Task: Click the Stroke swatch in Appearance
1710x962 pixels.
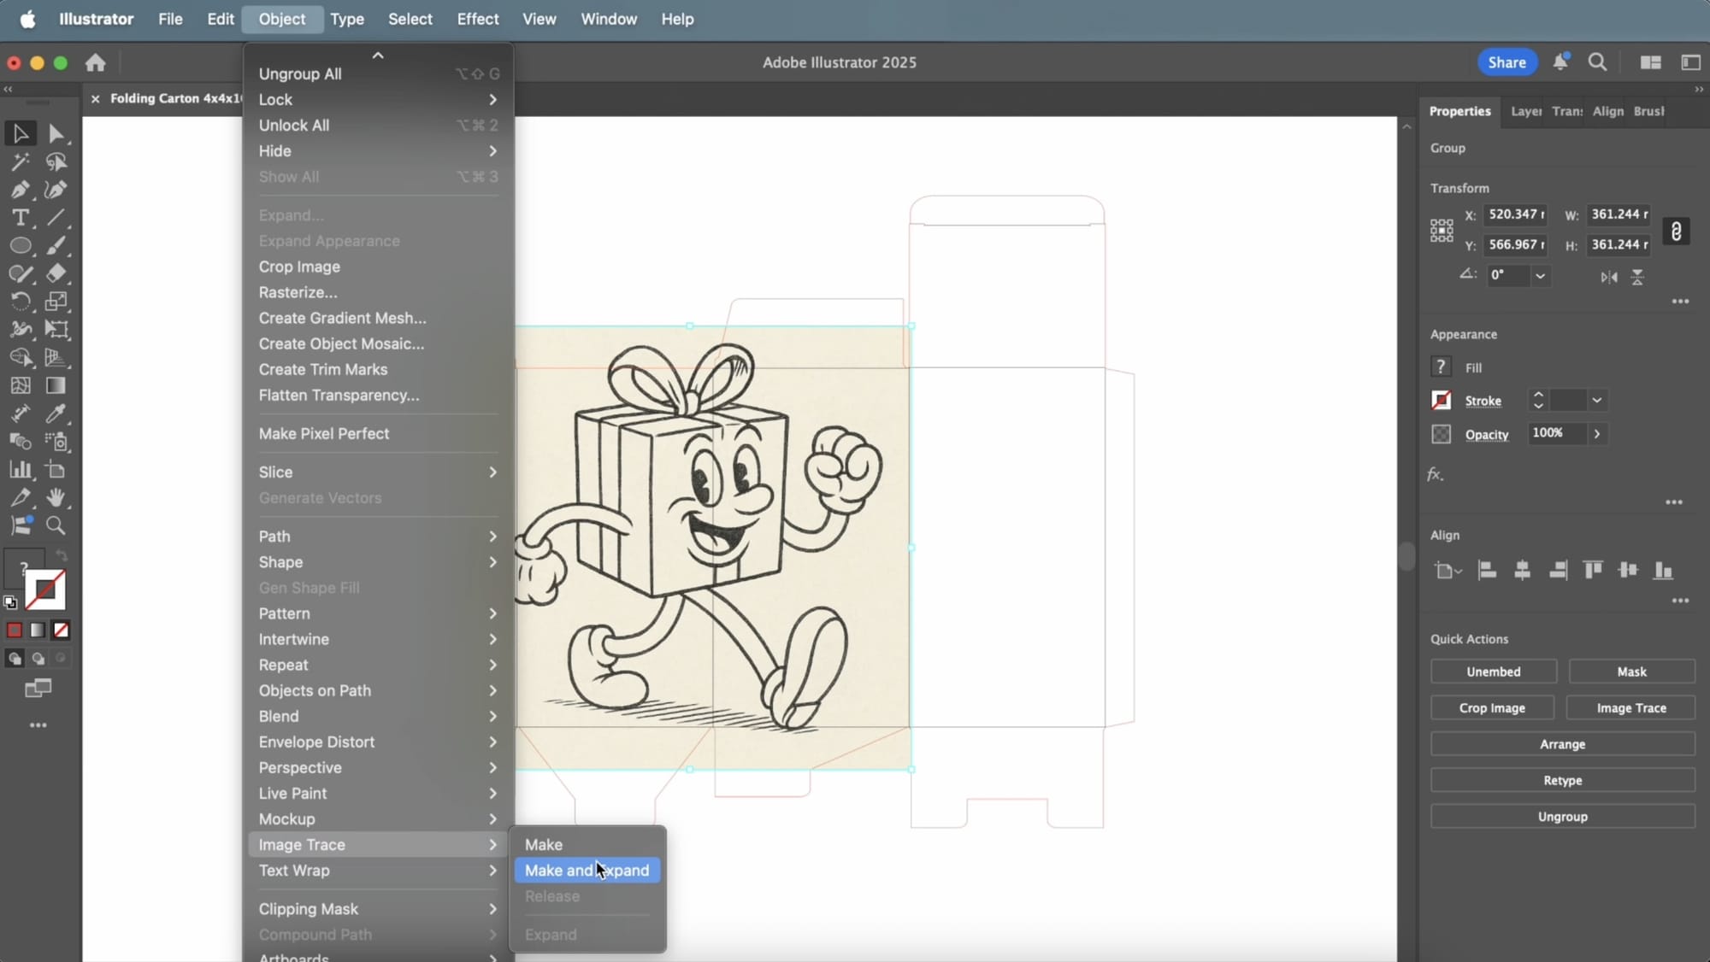Action: pos(1441,400)
